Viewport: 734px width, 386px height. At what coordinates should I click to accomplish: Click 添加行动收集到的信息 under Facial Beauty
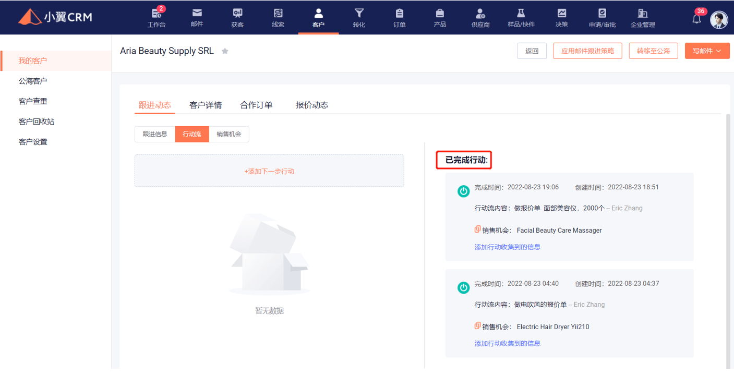[507, 247]
